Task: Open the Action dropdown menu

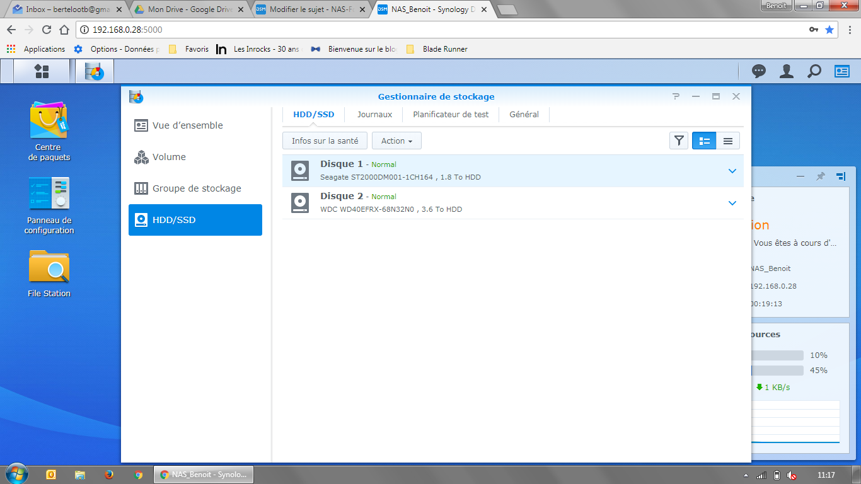Action: click(396, 141)
